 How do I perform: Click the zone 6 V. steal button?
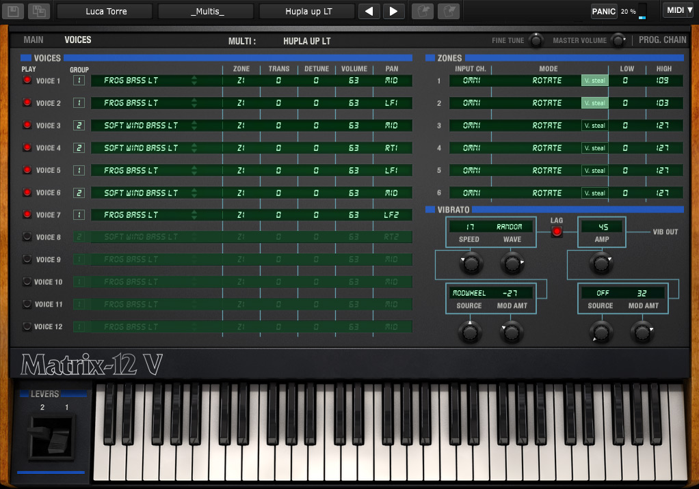coord(594,193)
